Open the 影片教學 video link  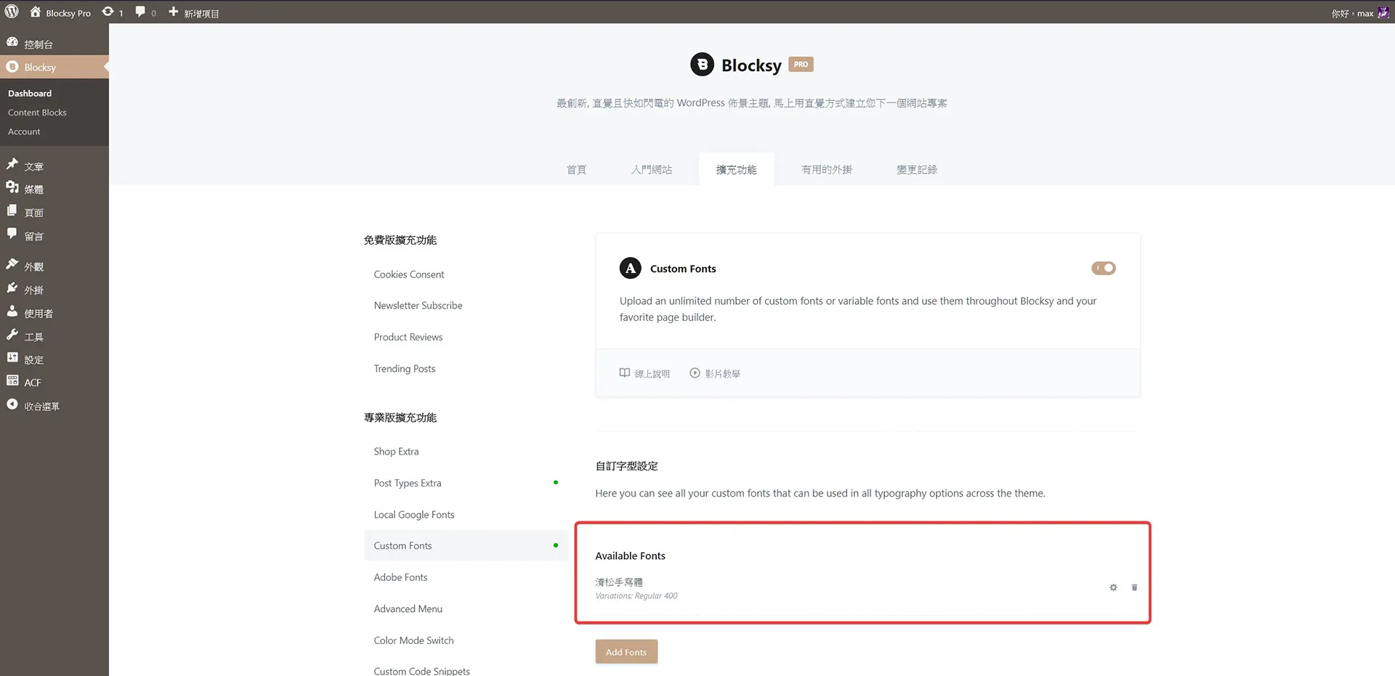(715, 373)
